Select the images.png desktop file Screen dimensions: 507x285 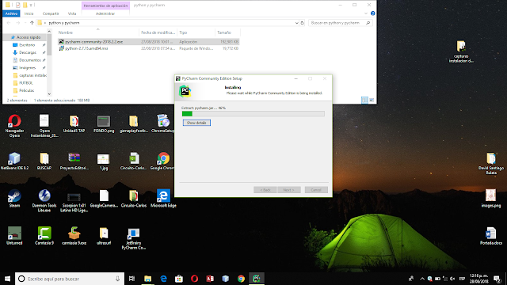[x=491, y=199]
